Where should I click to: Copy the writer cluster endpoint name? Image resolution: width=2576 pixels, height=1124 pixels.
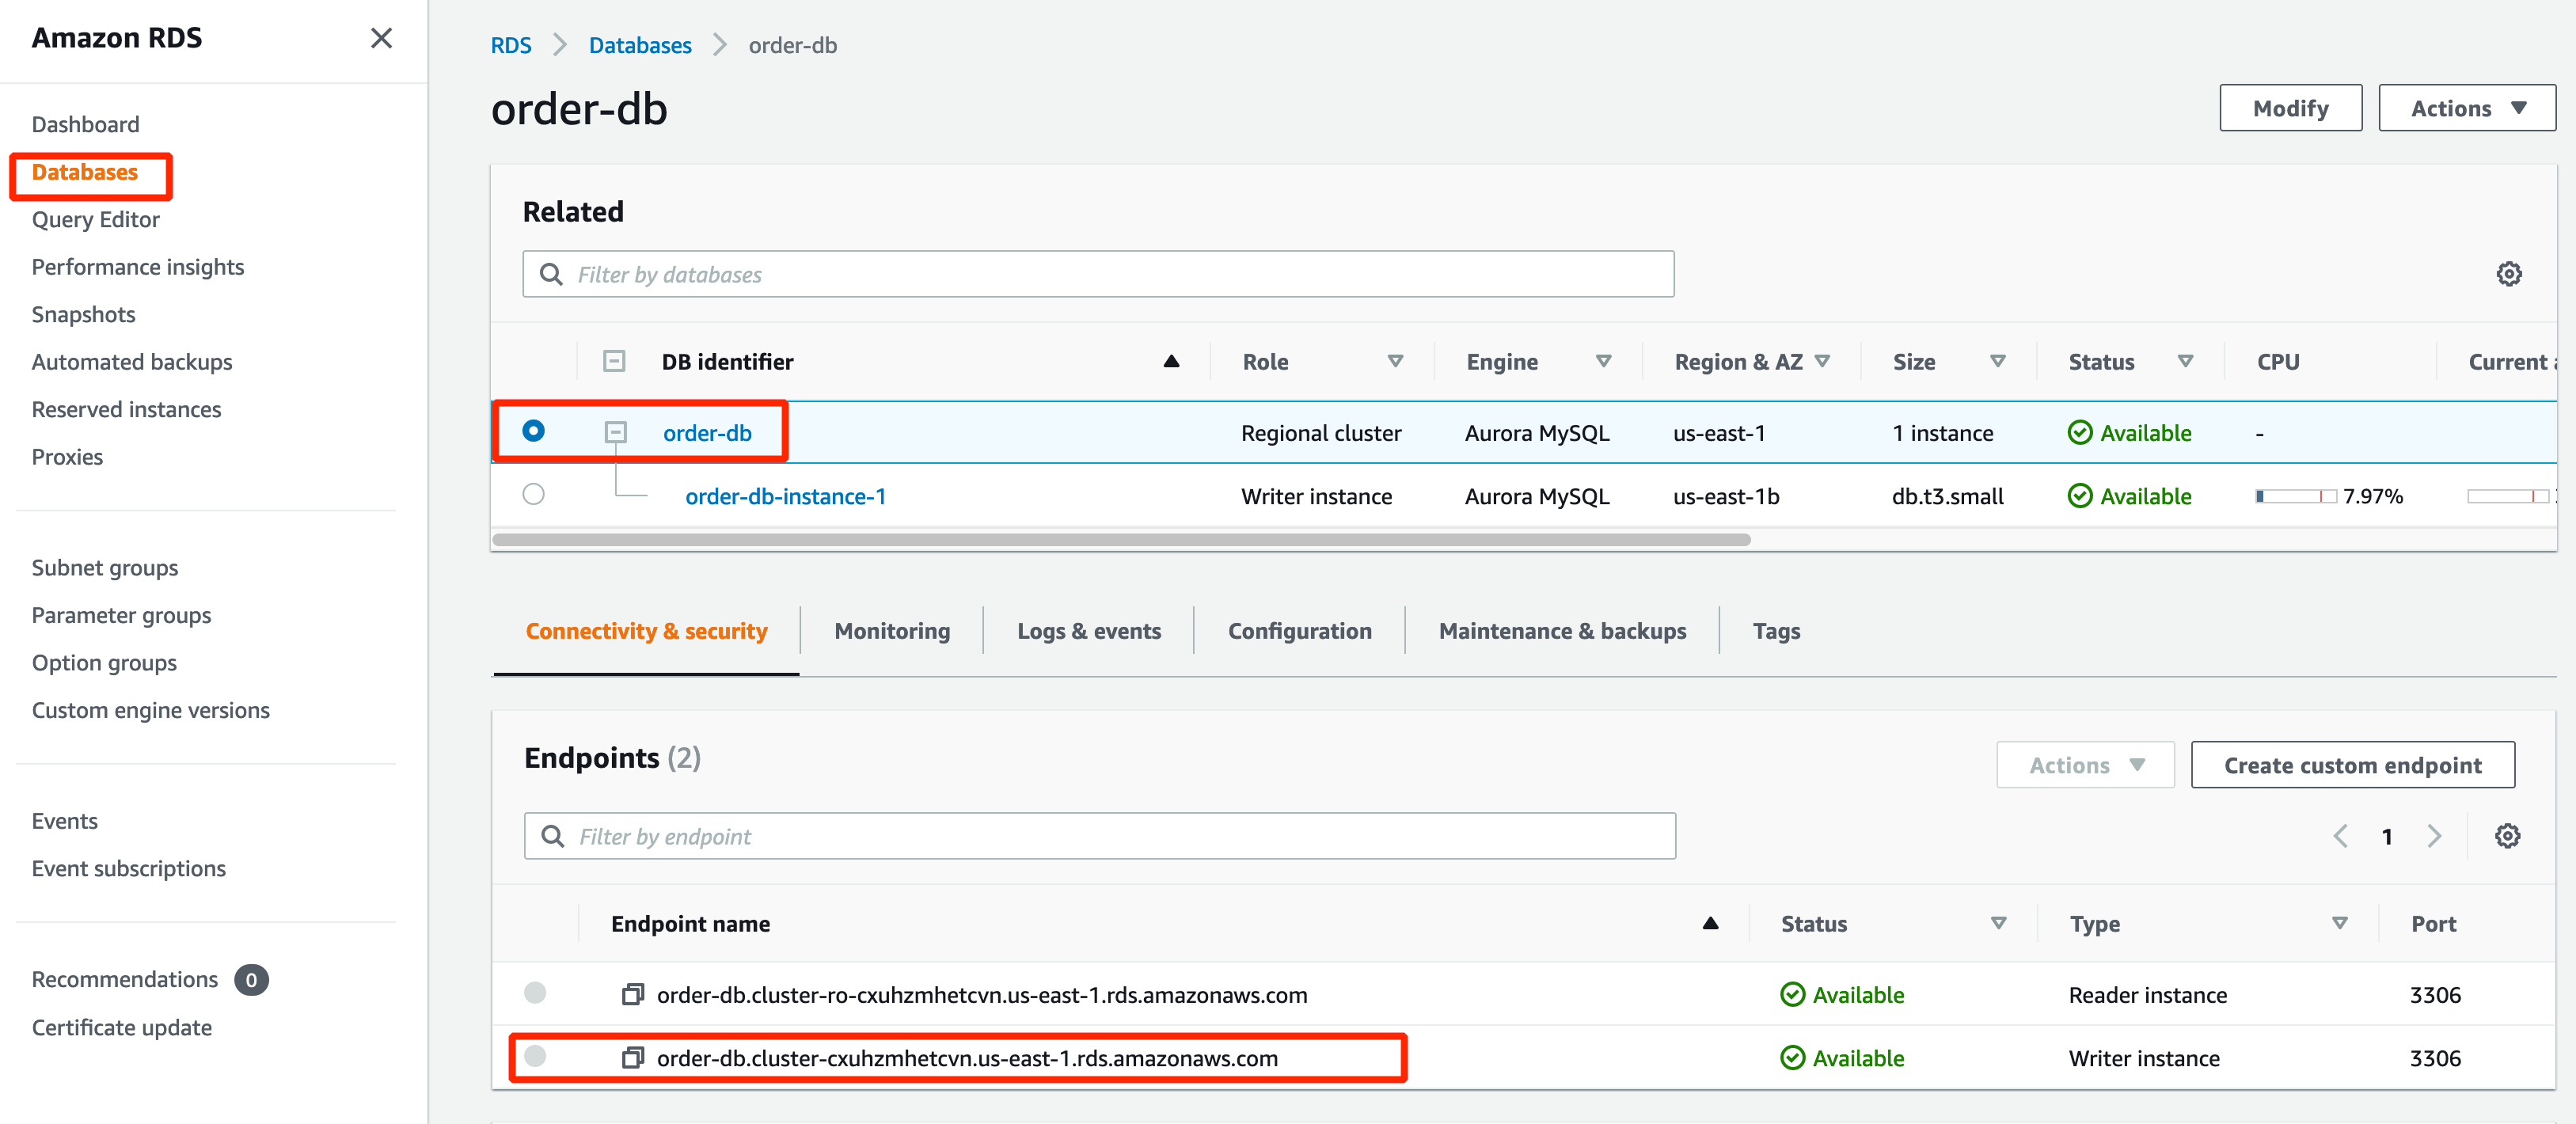click(x=632, y=1057)
